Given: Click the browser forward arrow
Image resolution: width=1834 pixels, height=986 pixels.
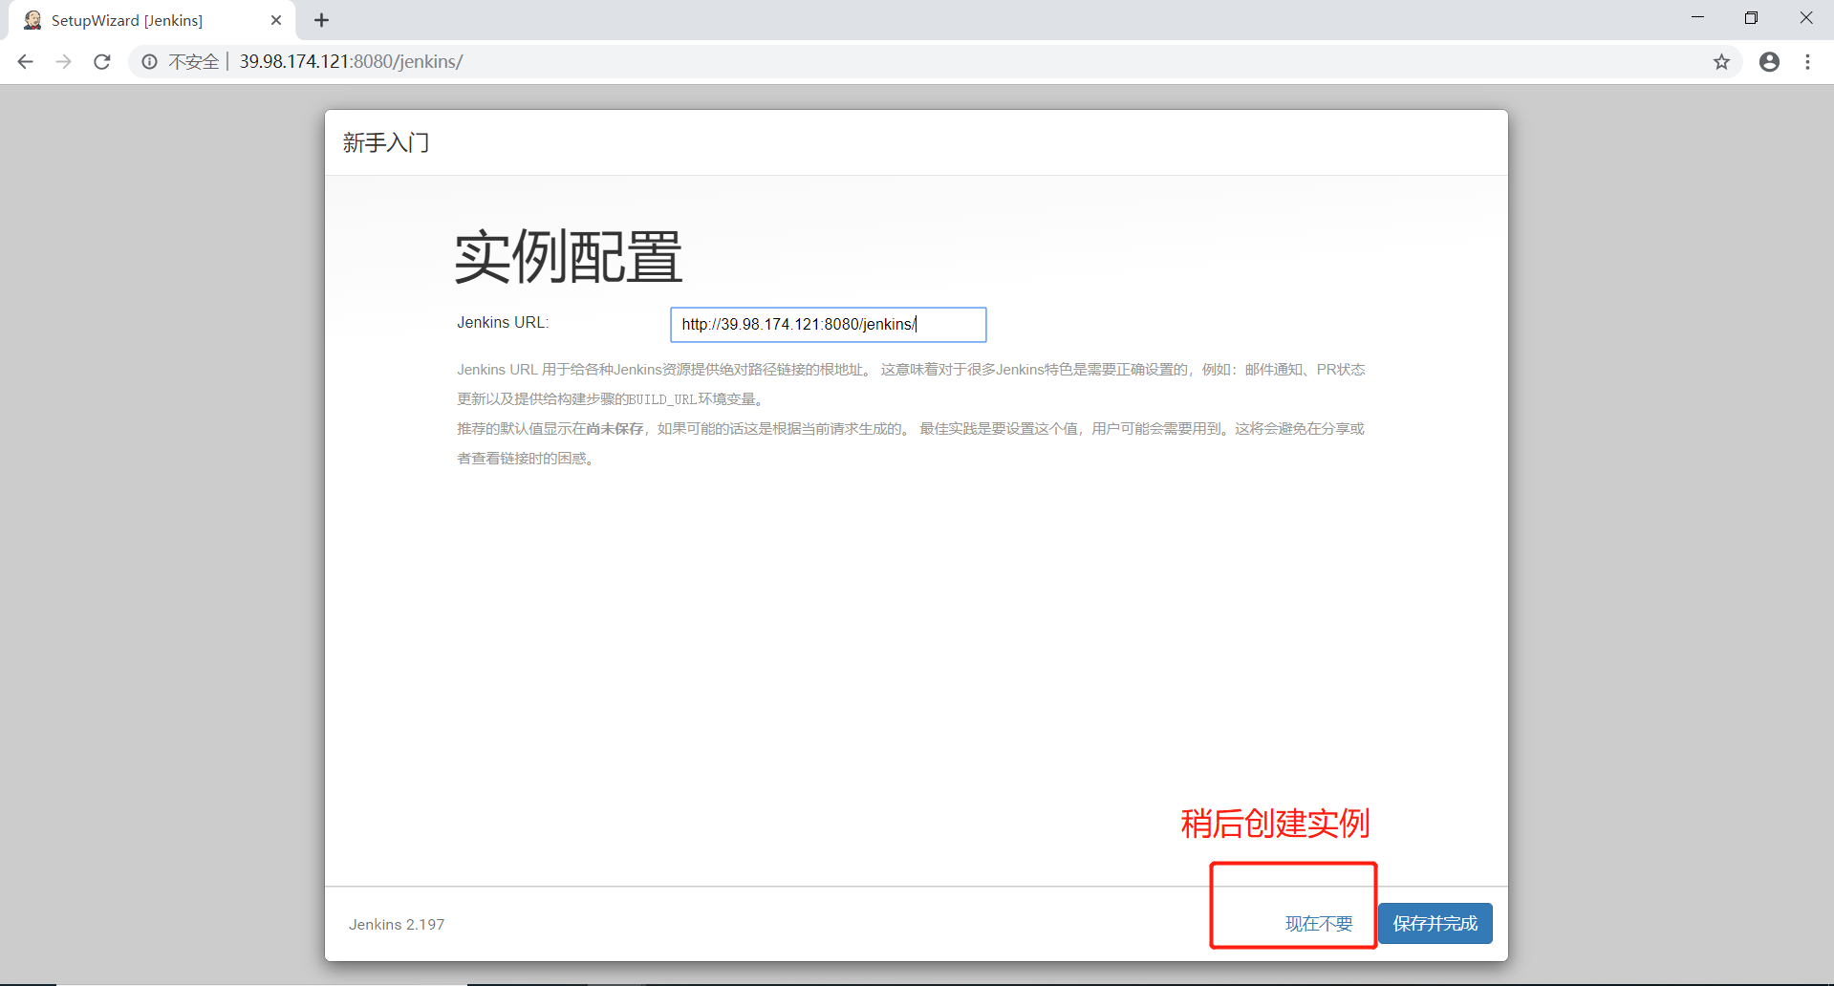Looking at the screenshot, I should pyautogui.click(x=64, y=62).
